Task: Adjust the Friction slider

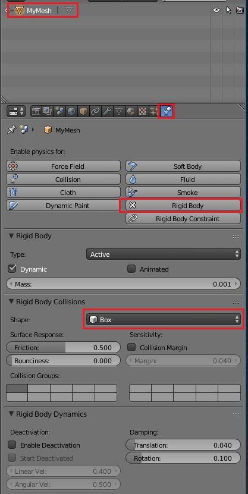Action: (x=64, y=348)
